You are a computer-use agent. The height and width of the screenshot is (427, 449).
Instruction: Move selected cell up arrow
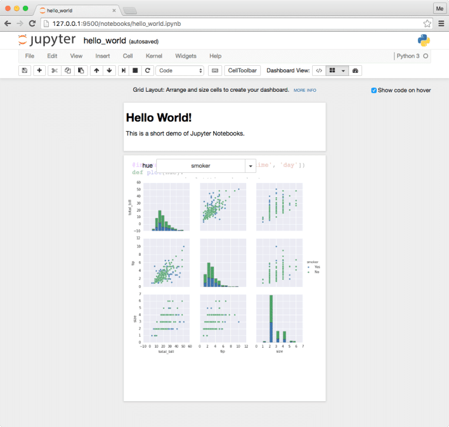pos(96,71)
